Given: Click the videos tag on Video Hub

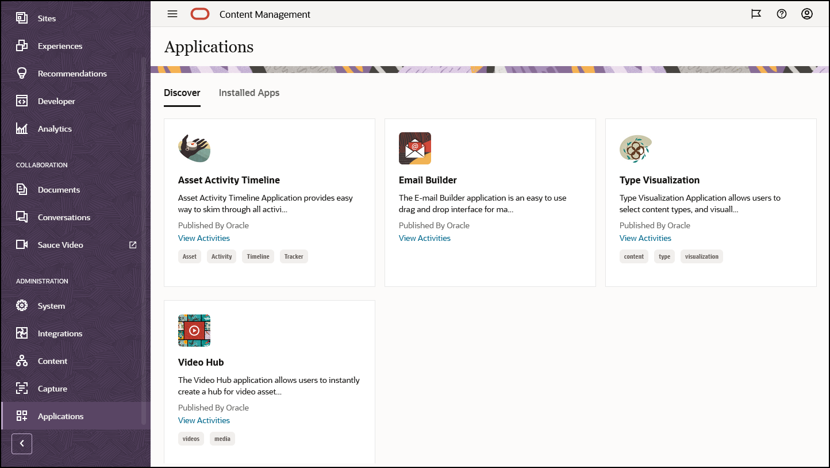Looking at the screenshot, I should point(191,439).
